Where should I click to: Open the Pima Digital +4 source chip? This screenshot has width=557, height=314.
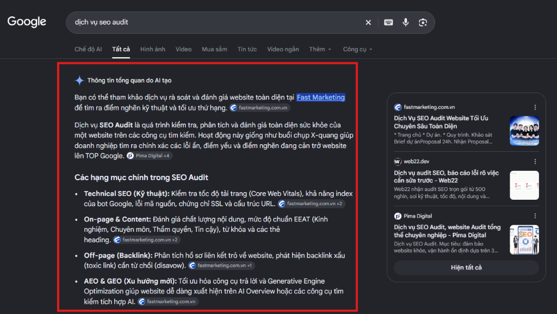click(149, 156)
